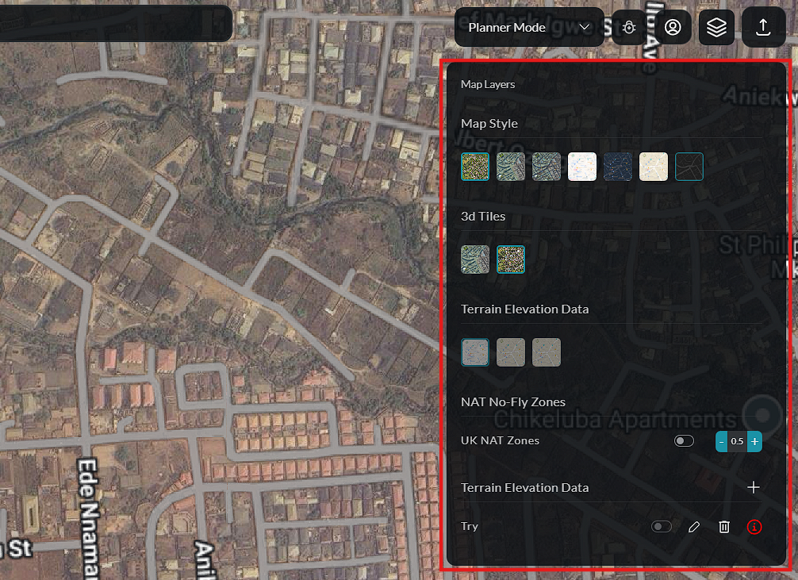Delete the Try layer with trash icon
Screen dimensions: 798x580
click(724, 527)
